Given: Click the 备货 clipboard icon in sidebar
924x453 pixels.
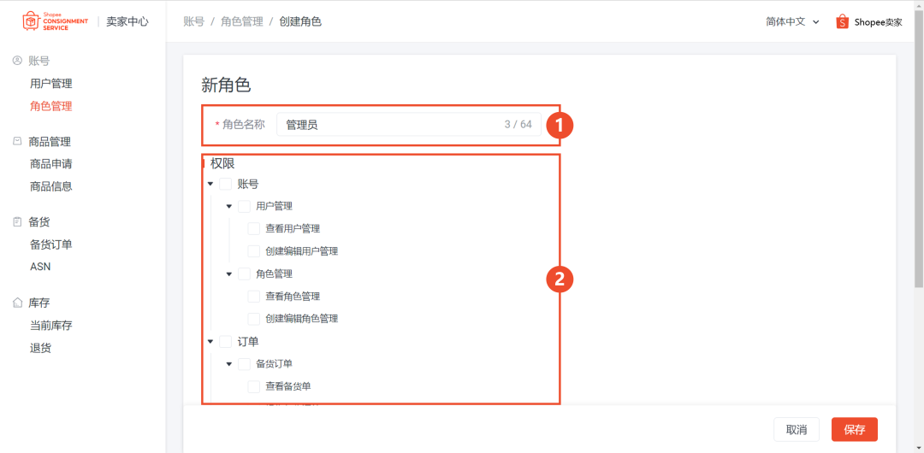Looking at the screenshot, I should [x=17, y=221].
